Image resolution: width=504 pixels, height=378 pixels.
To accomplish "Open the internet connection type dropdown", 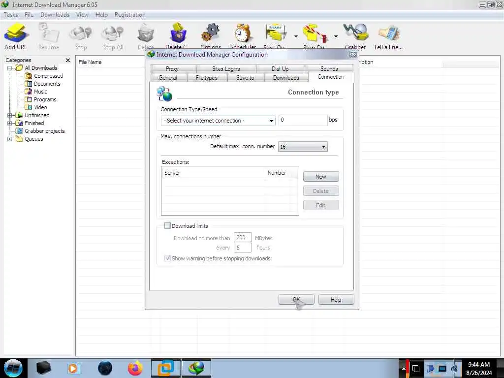I will tap(218, 121).
